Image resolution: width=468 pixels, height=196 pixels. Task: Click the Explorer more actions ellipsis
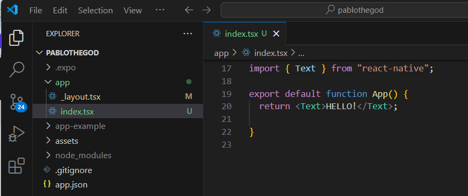point(188,34)
